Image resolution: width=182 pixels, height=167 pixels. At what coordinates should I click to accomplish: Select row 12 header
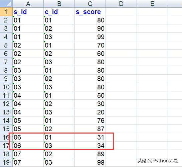point(6,104)
